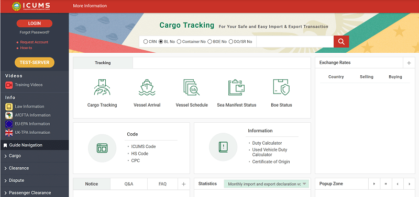Open the Sea Manifest Status clipboard icon

click(237, 87)
